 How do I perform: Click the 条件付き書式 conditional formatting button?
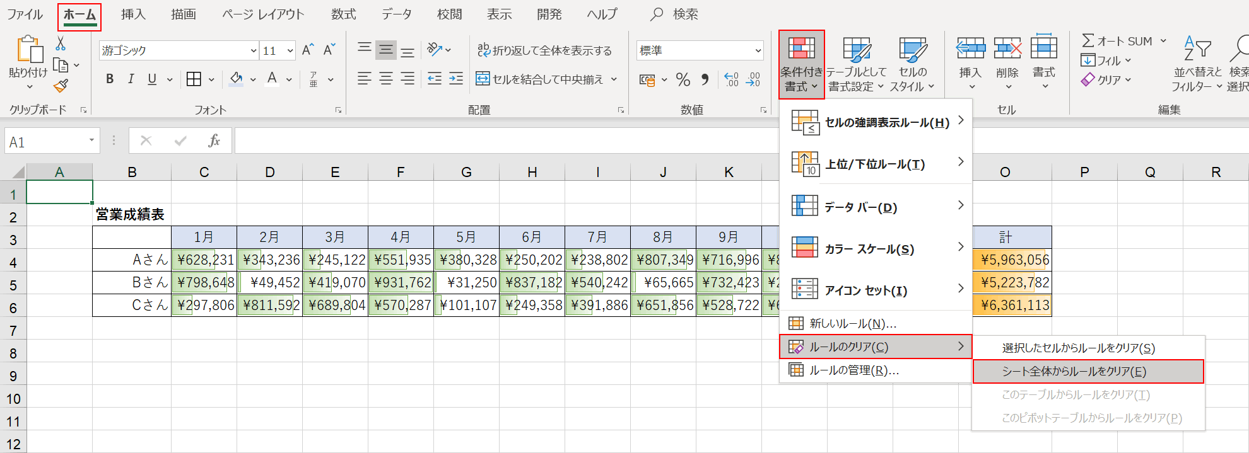click(x=801, y=64)
